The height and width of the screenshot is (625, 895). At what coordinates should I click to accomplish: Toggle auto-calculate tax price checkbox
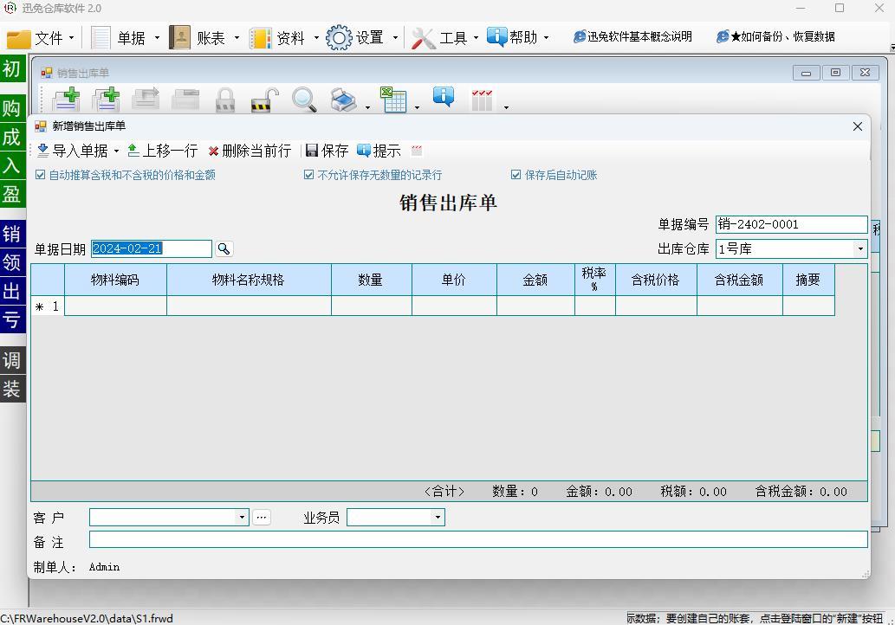point(41,175)
